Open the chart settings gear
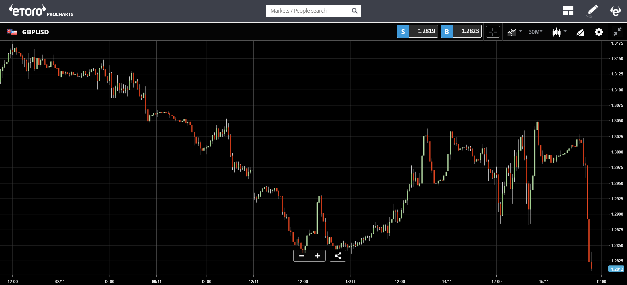The width and height of the screenshot is (627, 285). pyautogui.click(x=599, y=32)
